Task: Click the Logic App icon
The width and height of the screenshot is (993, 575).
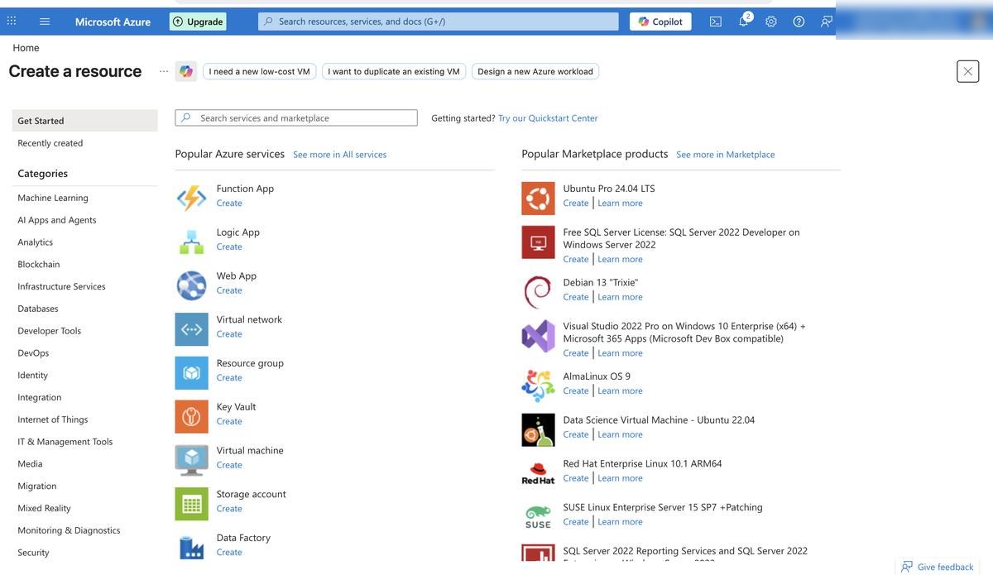Action: [191, 242]
